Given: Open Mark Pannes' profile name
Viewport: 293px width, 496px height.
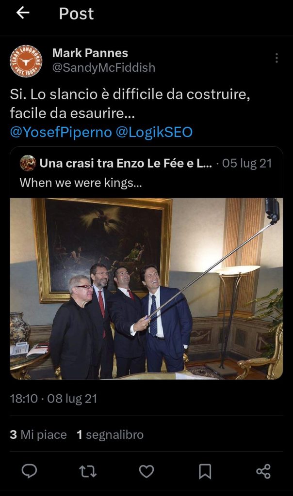Looking at the screenshot, I should tap(90, 53).
